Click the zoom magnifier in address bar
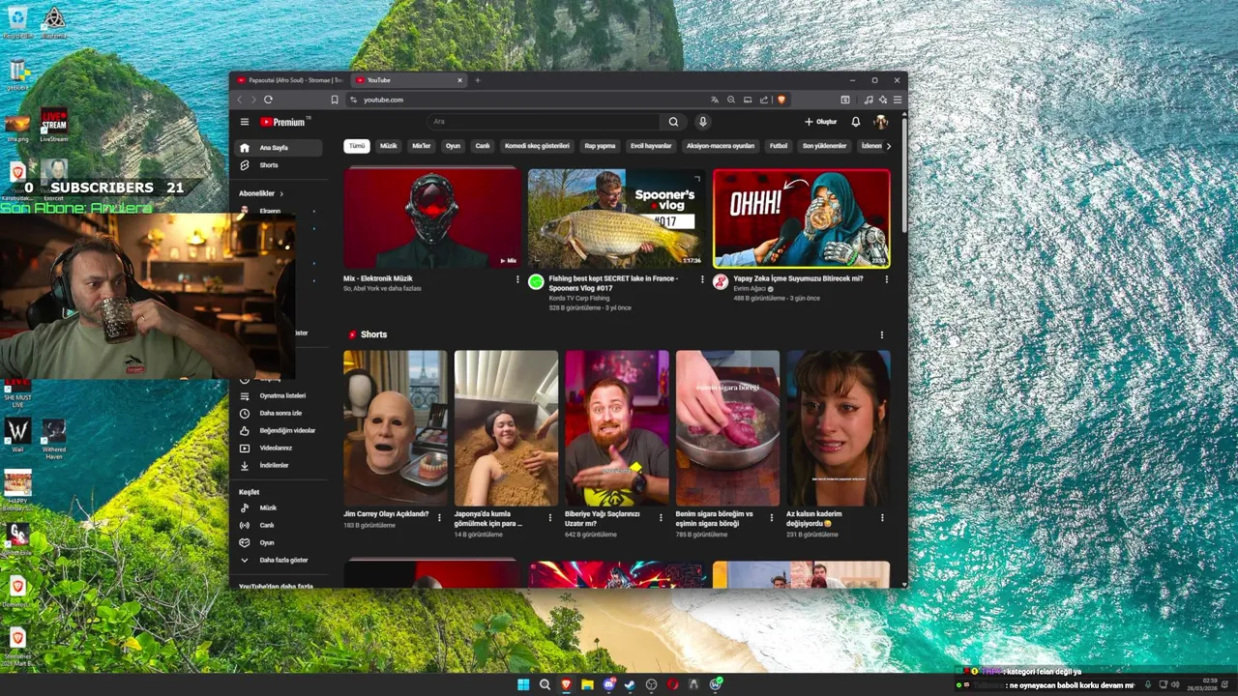This screenshot has height=696, width=1238. [x=731, y=100]
